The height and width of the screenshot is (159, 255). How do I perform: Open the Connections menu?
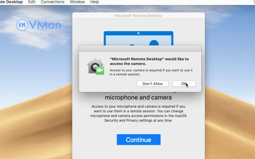pos(53,2)
